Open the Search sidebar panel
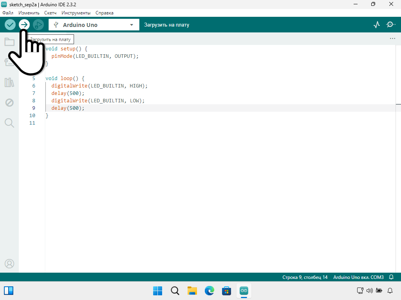This screenshot has width=401, height=300. (9, 123)
